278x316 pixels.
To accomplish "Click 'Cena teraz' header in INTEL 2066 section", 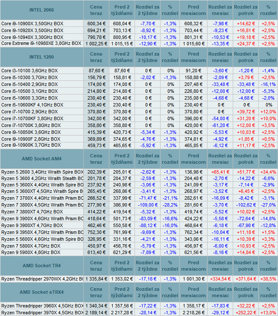I will pyautogui.click(x=96, y=10).
